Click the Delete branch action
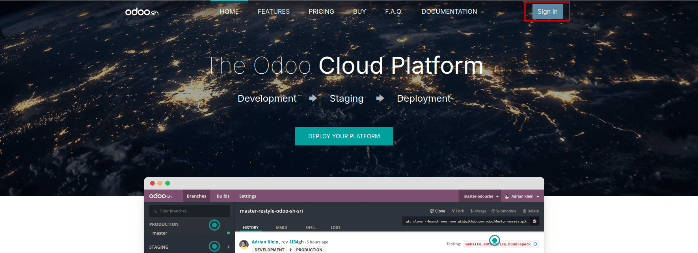Image resolution: width=698 pixels, height=253 pixels. tap(531, 211)
